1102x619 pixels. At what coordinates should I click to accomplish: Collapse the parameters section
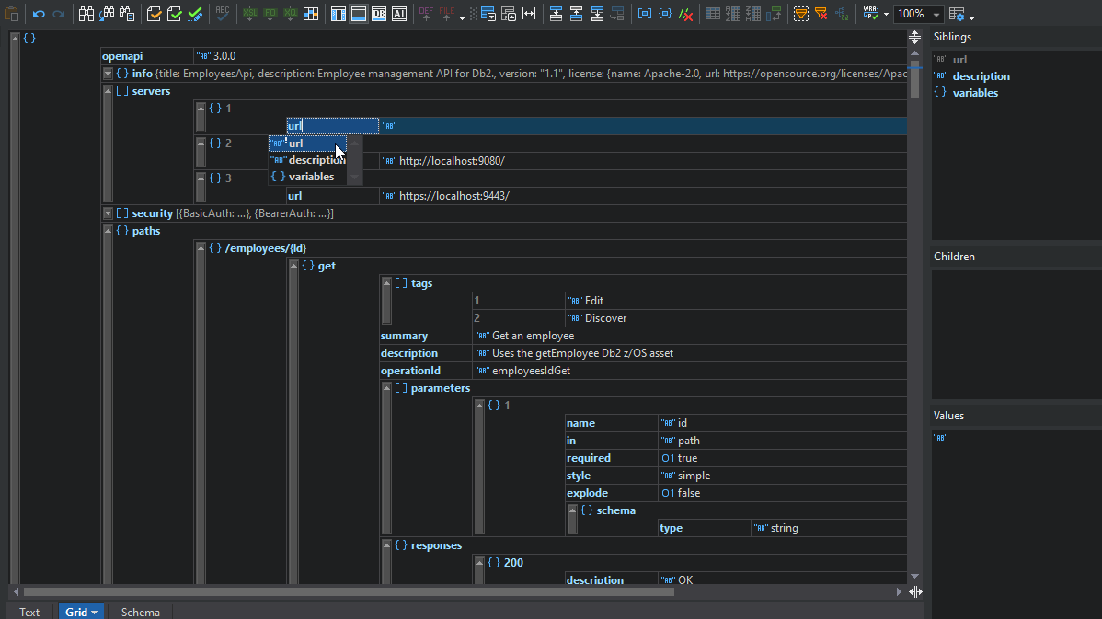point(386,387)
